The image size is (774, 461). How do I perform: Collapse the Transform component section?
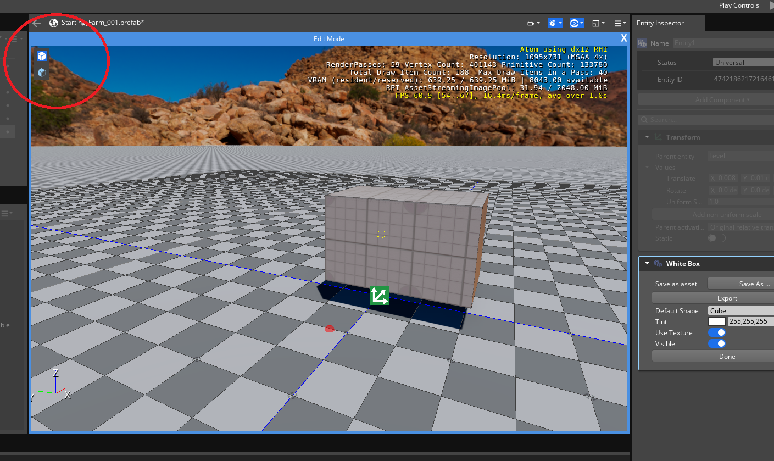point(647,137)
